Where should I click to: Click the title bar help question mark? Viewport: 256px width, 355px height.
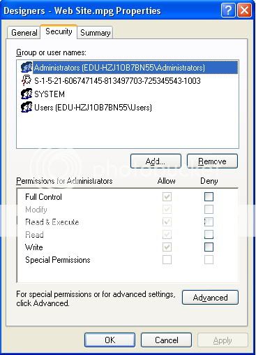[x=228, y=10]
